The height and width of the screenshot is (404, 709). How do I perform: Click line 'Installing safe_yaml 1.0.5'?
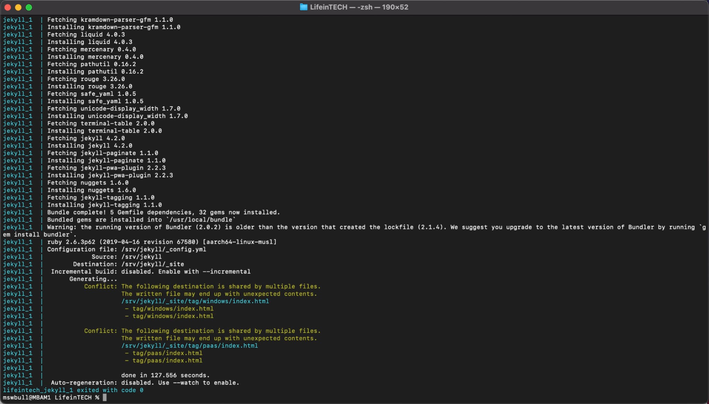(95, 101)
